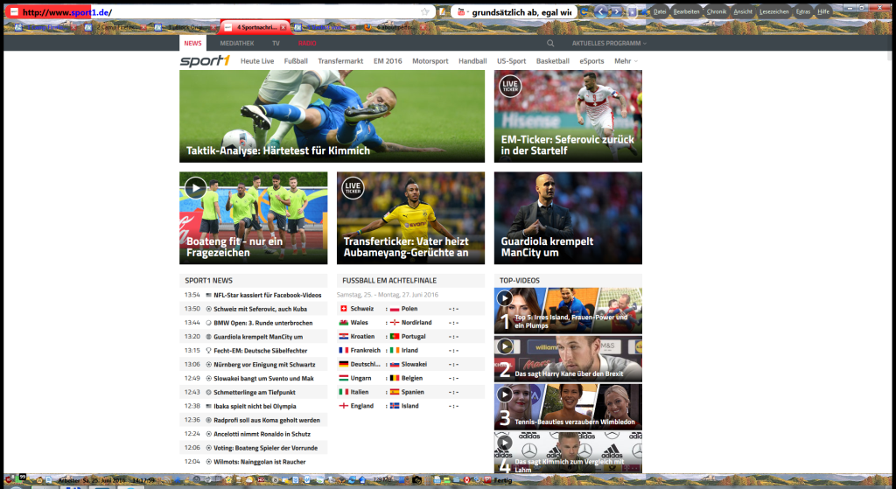Open the EM 2016 section
The height and width of the screenshot is (489, 896).
point(388,61)
